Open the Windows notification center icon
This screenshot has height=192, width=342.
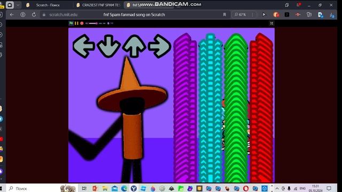click(329, 188)
